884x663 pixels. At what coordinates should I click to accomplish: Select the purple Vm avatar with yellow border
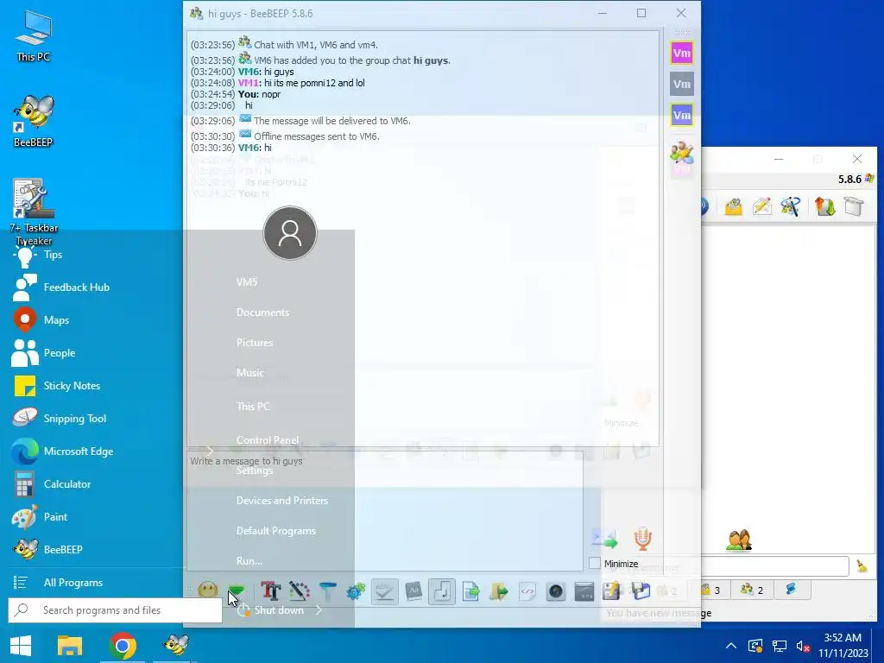pyautogui.click(x=682, y=116)
